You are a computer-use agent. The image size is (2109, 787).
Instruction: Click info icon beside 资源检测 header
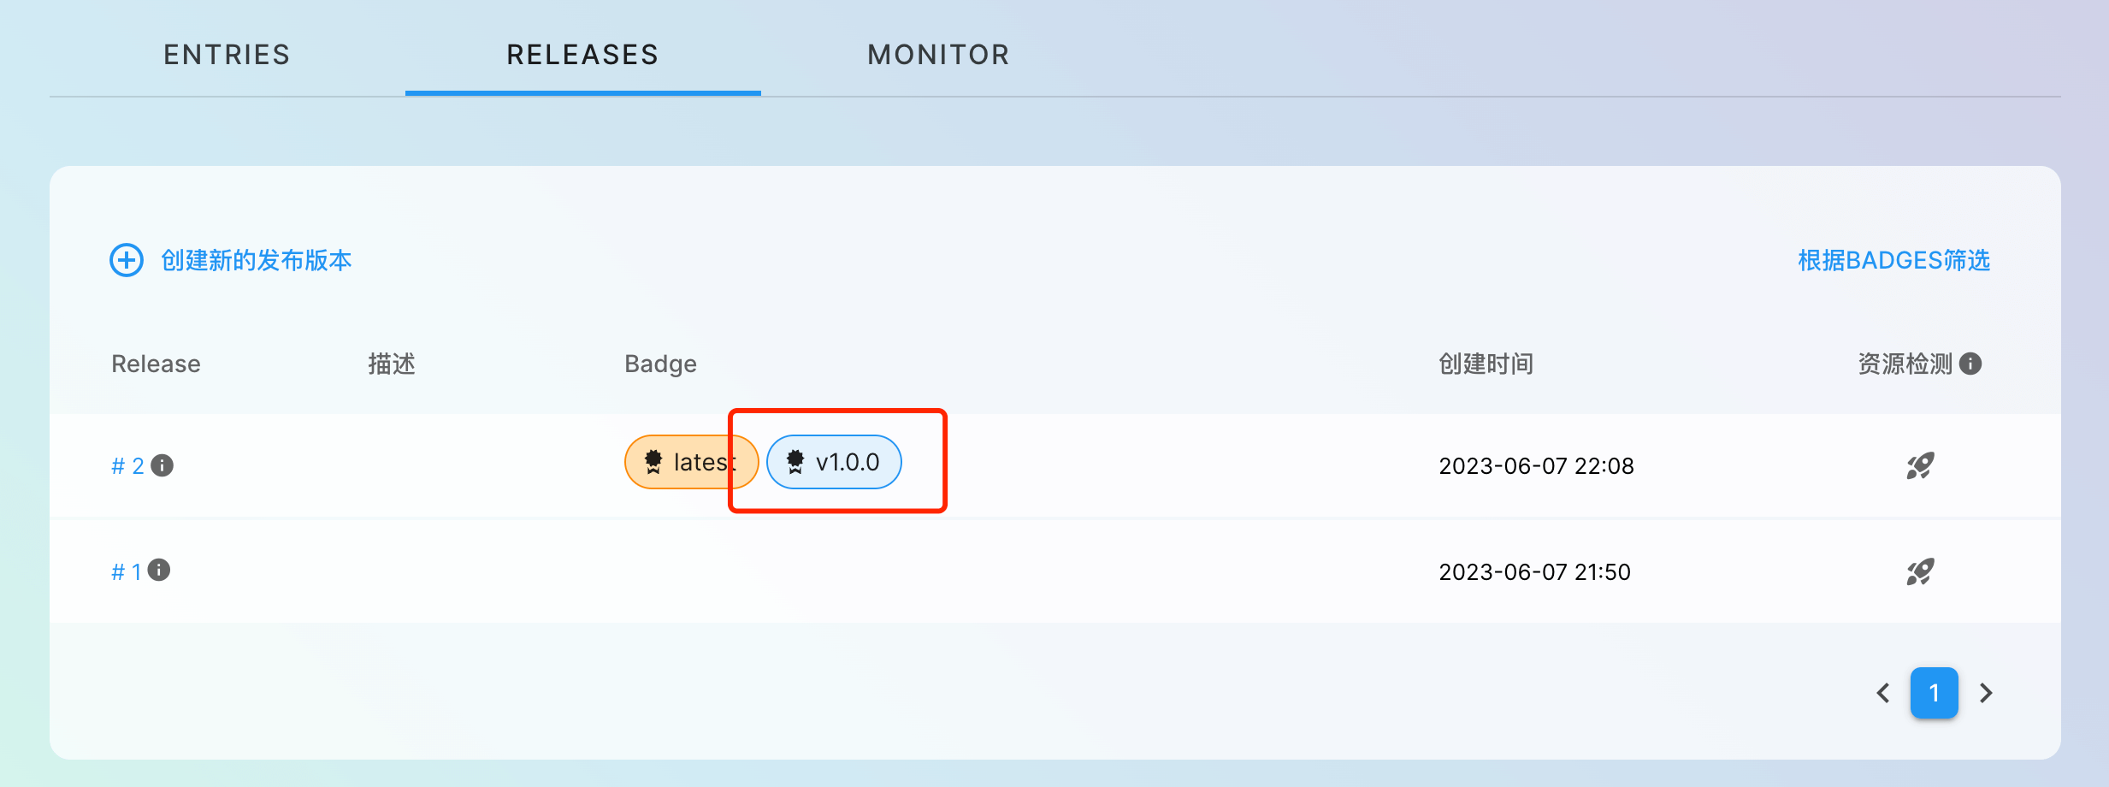click(x=1970, y=364)
